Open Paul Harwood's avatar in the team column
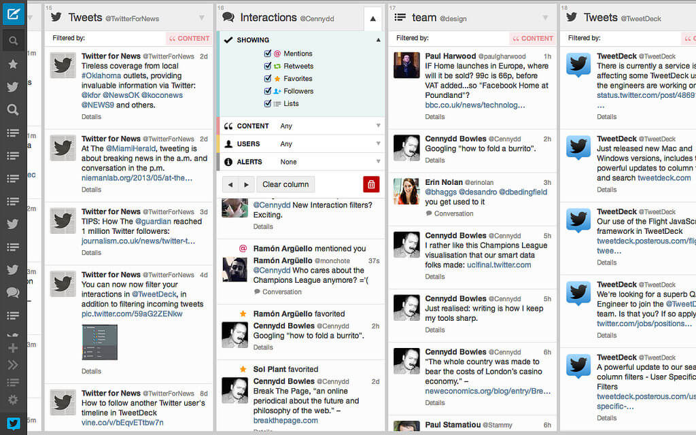Screen dimensions: 696x435 pos(406,65)
